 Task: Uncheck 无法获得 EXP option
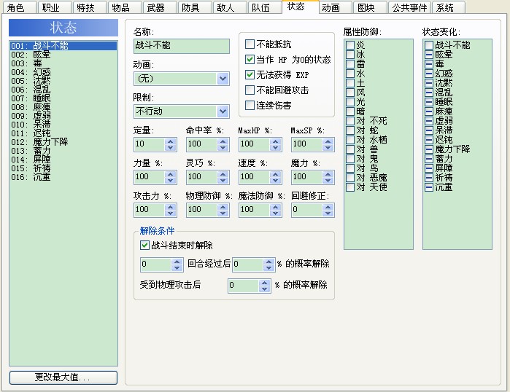(x=250, y=75)
